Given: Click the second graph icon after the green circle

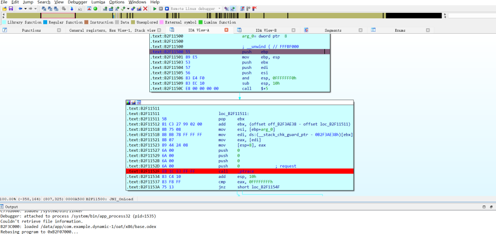Looking at the screenshot, I should tap(111, 8).
